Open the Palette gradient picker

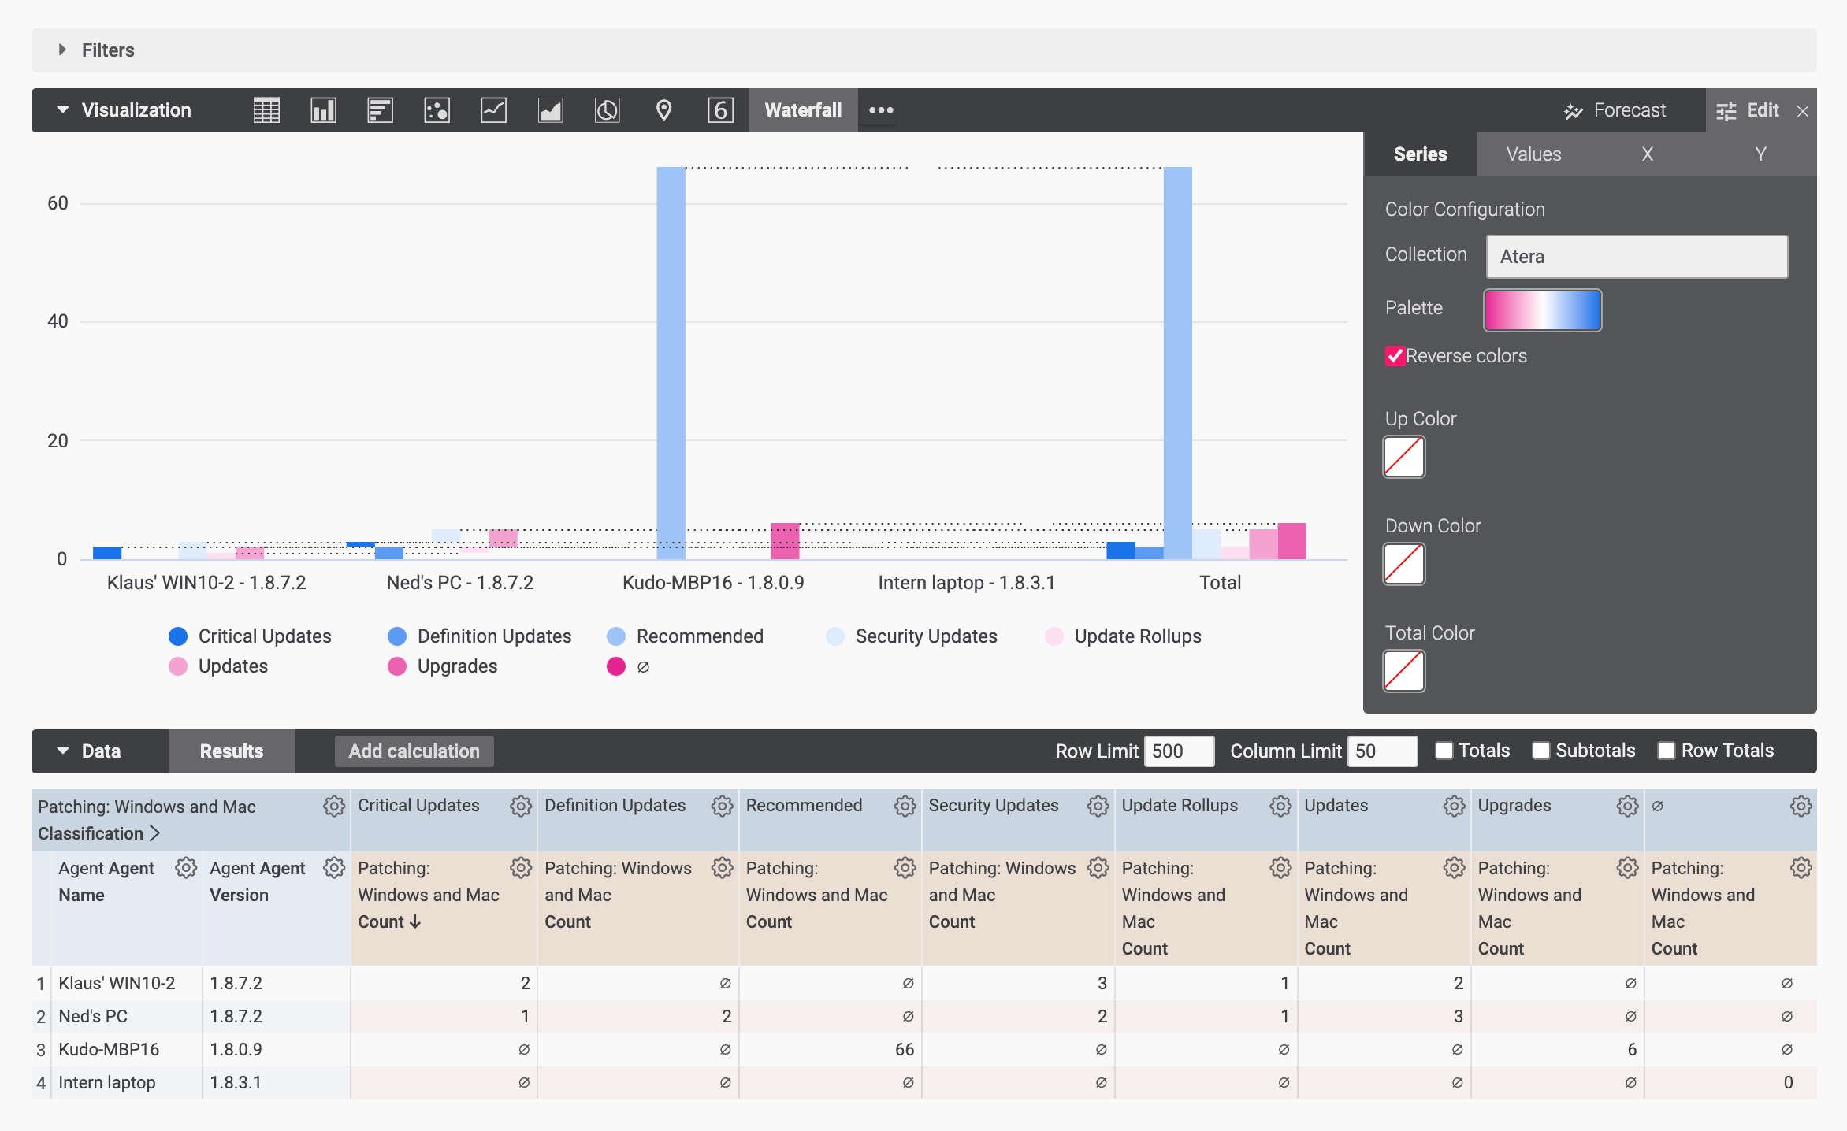(x=1542, y=310)
